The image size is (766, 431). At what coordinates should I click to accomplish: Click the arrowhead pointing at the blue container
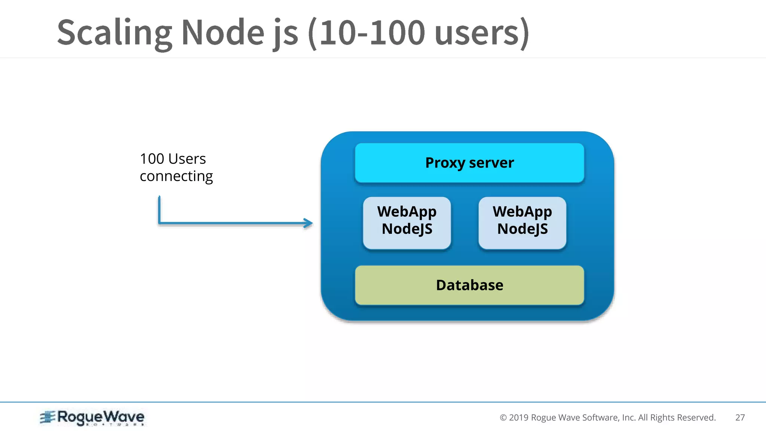[x=309, y=223]
